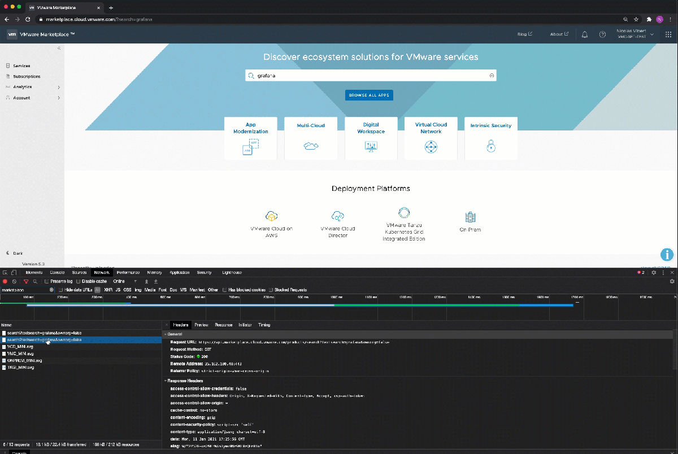This screenshot has width=678, height=454.
Task: Enable the Preserve log checkbox
Action: tap(47, 281)
